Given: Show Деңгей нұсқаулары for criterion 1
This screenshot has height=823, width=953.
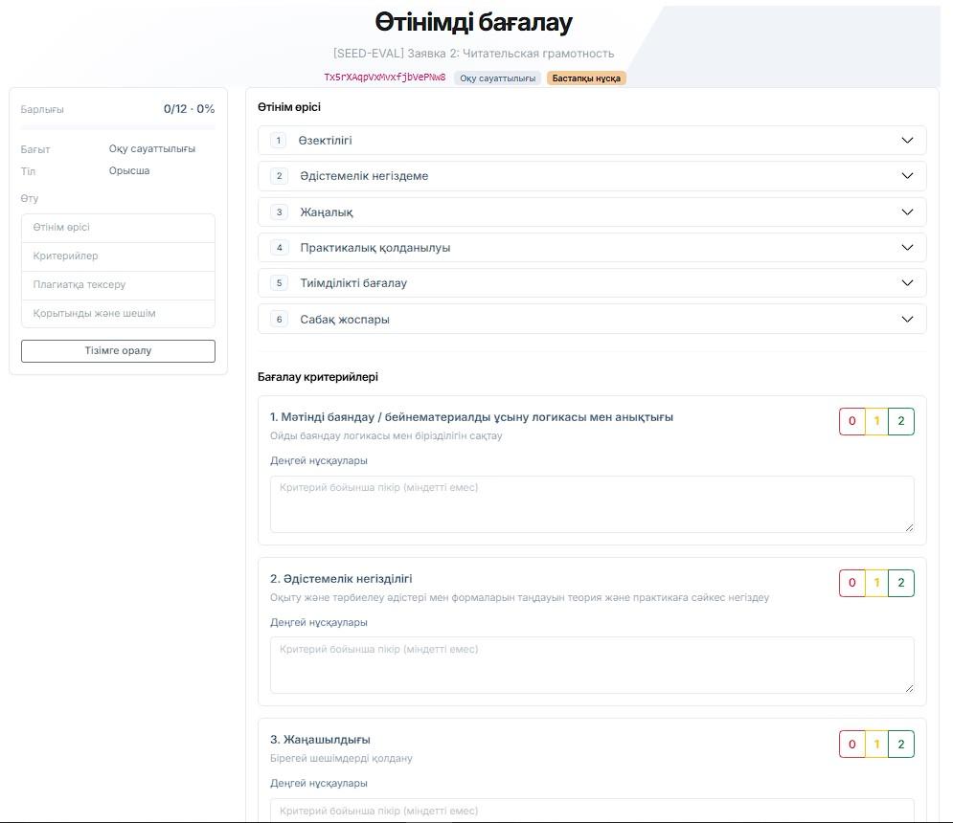Looking at the screenshot, I should (319, 460).
